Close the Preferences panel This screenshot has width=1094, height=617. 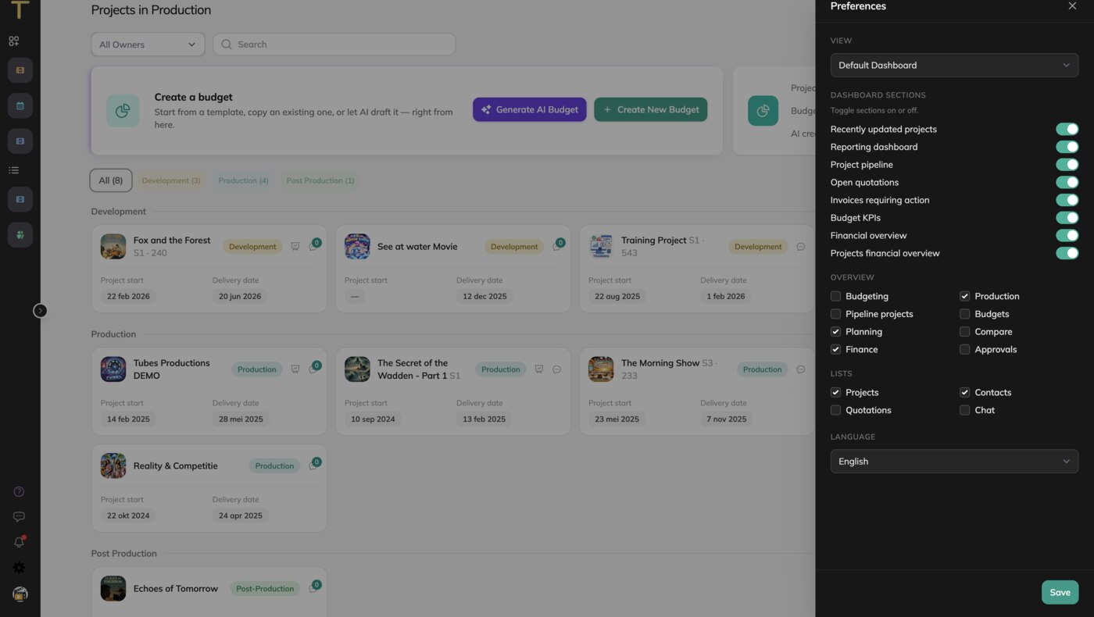pyautogui.click(x=1072, y=6)
